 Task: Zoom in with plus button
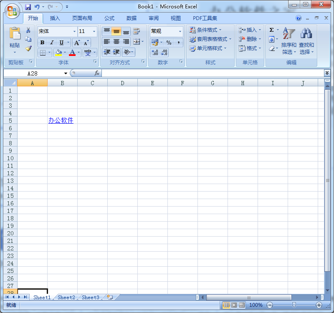(319, 305)
